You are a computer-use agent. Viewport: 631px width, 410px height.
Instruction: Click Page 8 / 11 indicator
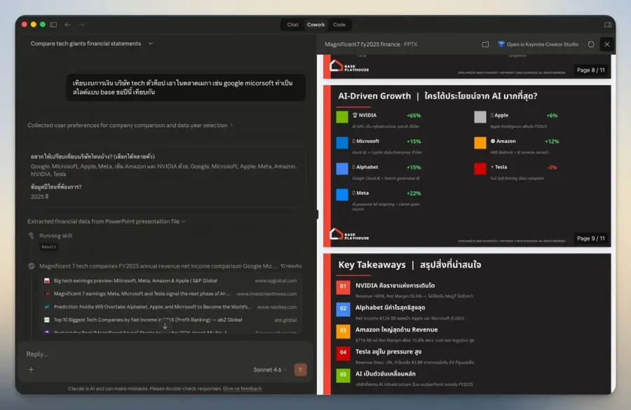pyautogui.click(x=590, y=70)
